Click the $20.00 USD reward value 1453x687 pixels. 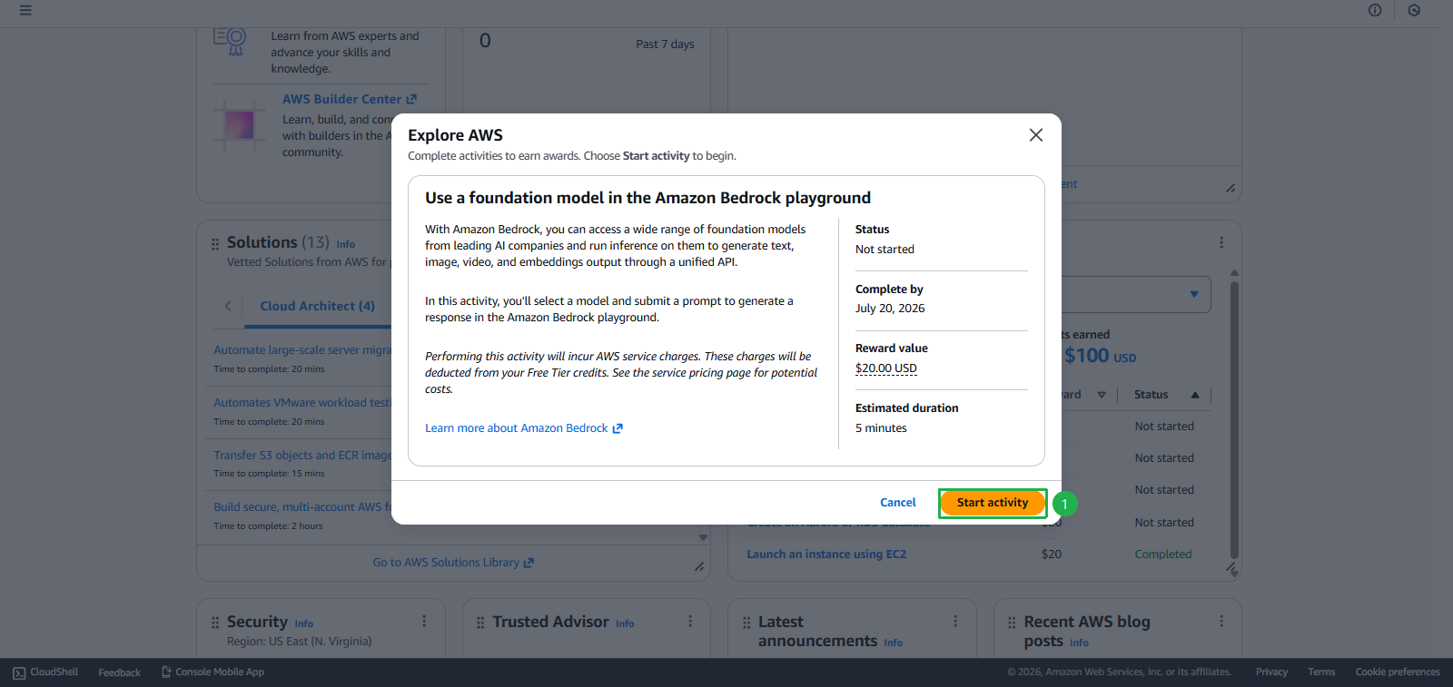885,368
